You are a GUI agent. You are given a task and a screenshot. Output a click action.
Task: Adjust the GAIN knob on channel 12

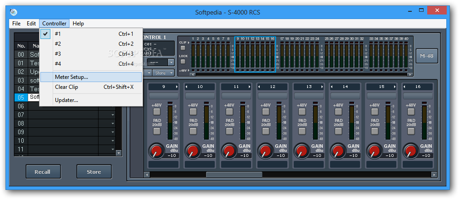coord(265,151)
